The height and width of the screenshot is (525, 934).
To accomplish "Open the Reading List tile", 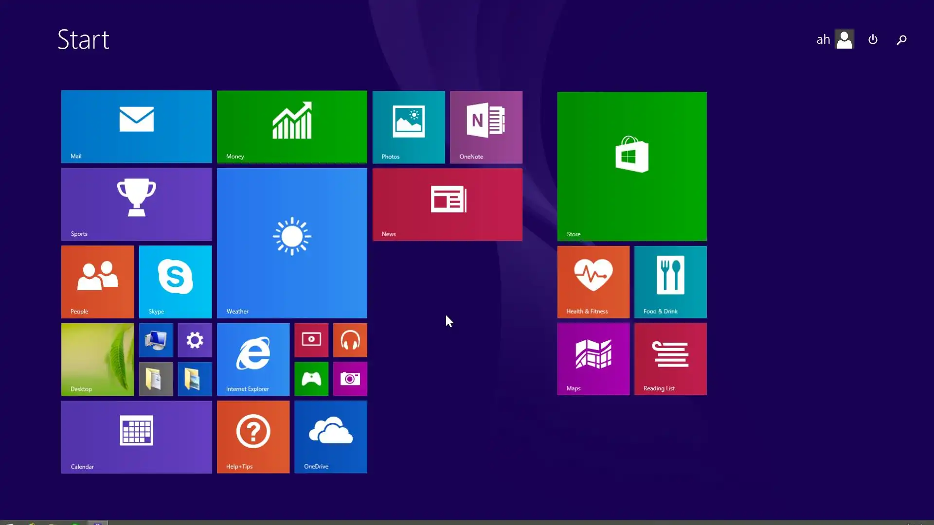I will pos(670,359).
